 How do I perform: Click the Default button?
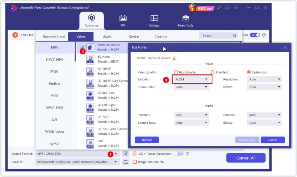point(147,140)
